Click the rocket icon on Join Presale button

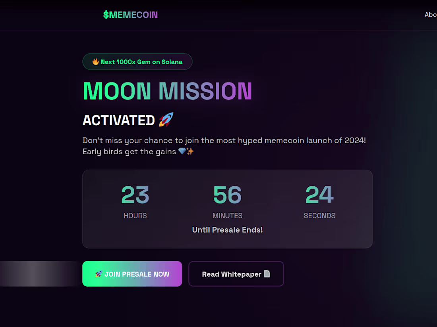tap(99, 274)
